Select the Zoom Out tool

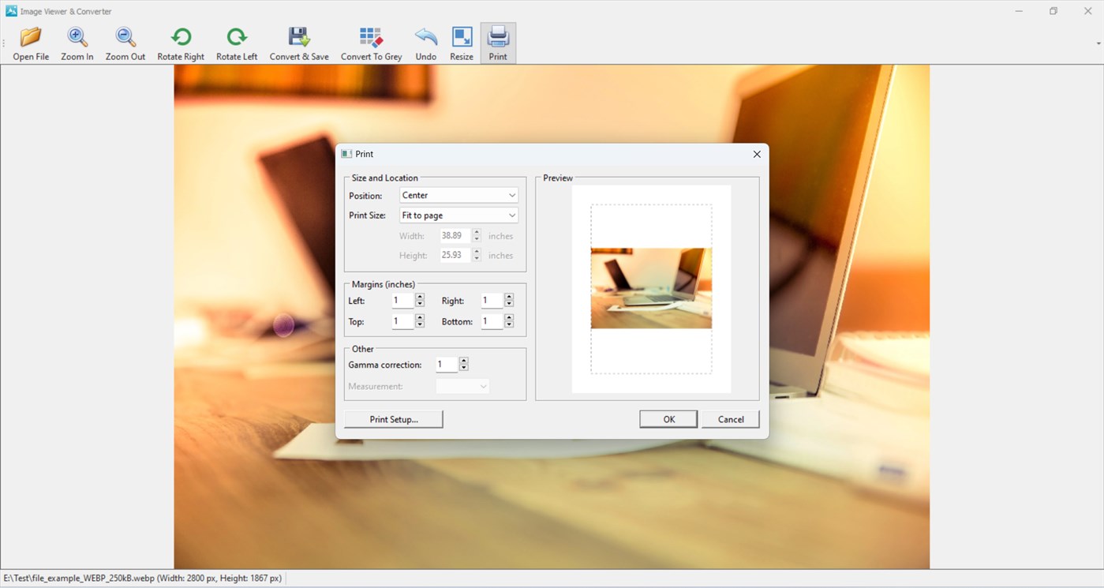[125, 42]
